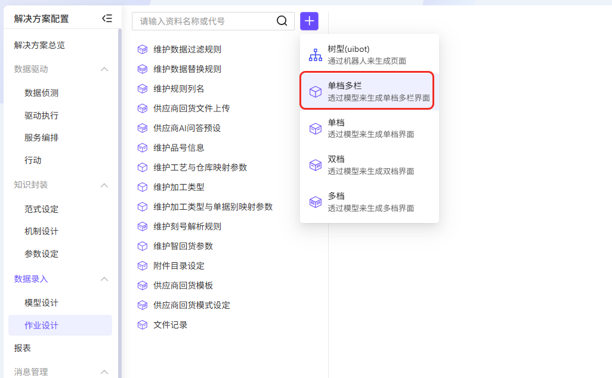Open 模型设计 in the sidebar
Image resolution: width=612 pixels, height=378 pixels.
coord(41,303)
